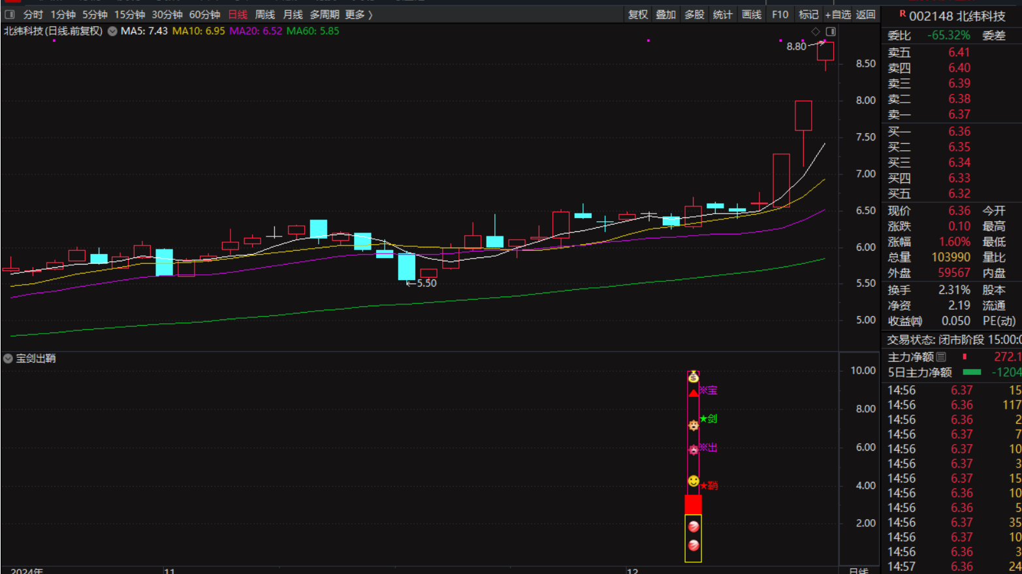Click the red R badge beside stock code
The width and height of the screenshot is (1022, 574).
point(902,14)
